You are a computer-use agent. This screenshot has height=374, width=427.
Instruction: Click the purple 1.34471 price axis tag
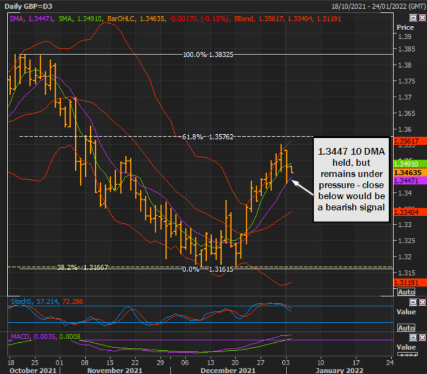click(x=410, y=181)
